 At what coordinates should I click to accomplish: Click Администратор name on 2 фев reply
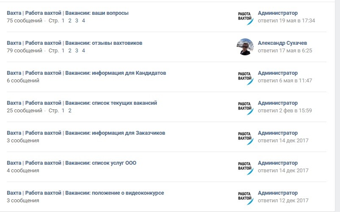click(278, 103)
